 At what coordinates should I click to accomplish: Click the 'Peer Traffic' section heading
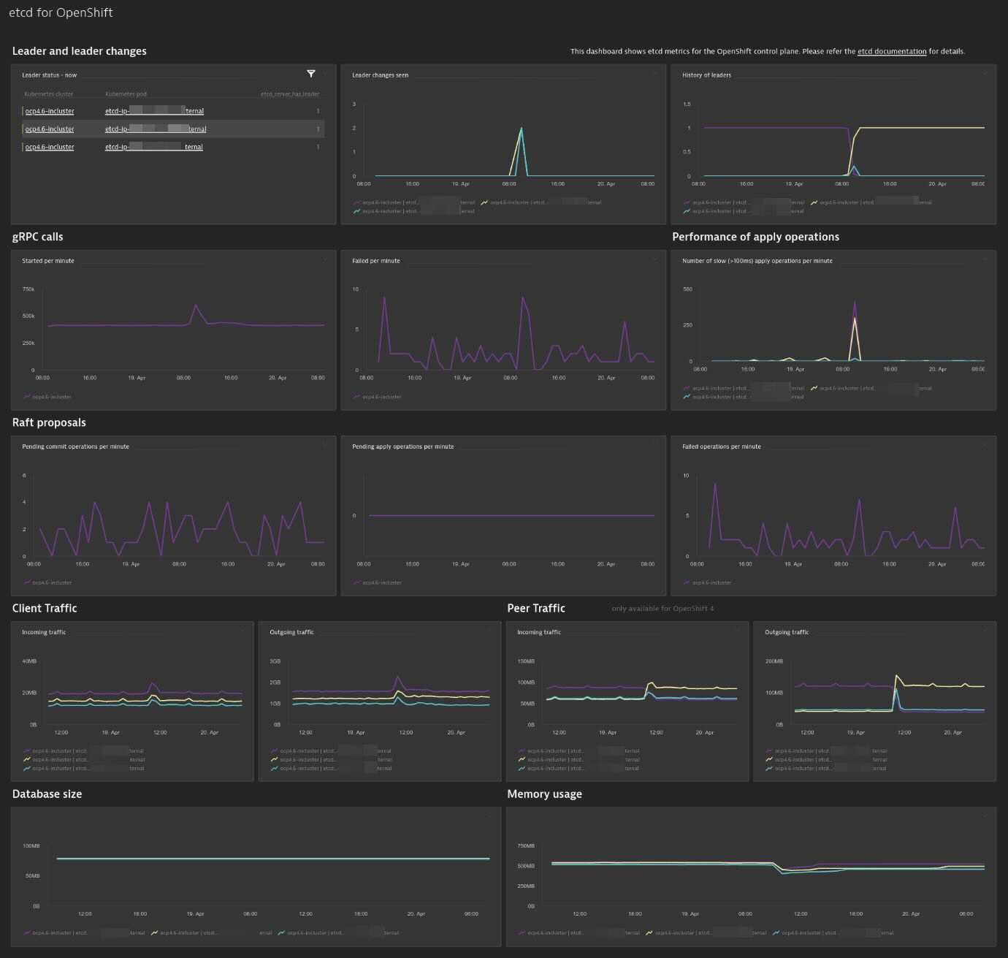(536, 608)
